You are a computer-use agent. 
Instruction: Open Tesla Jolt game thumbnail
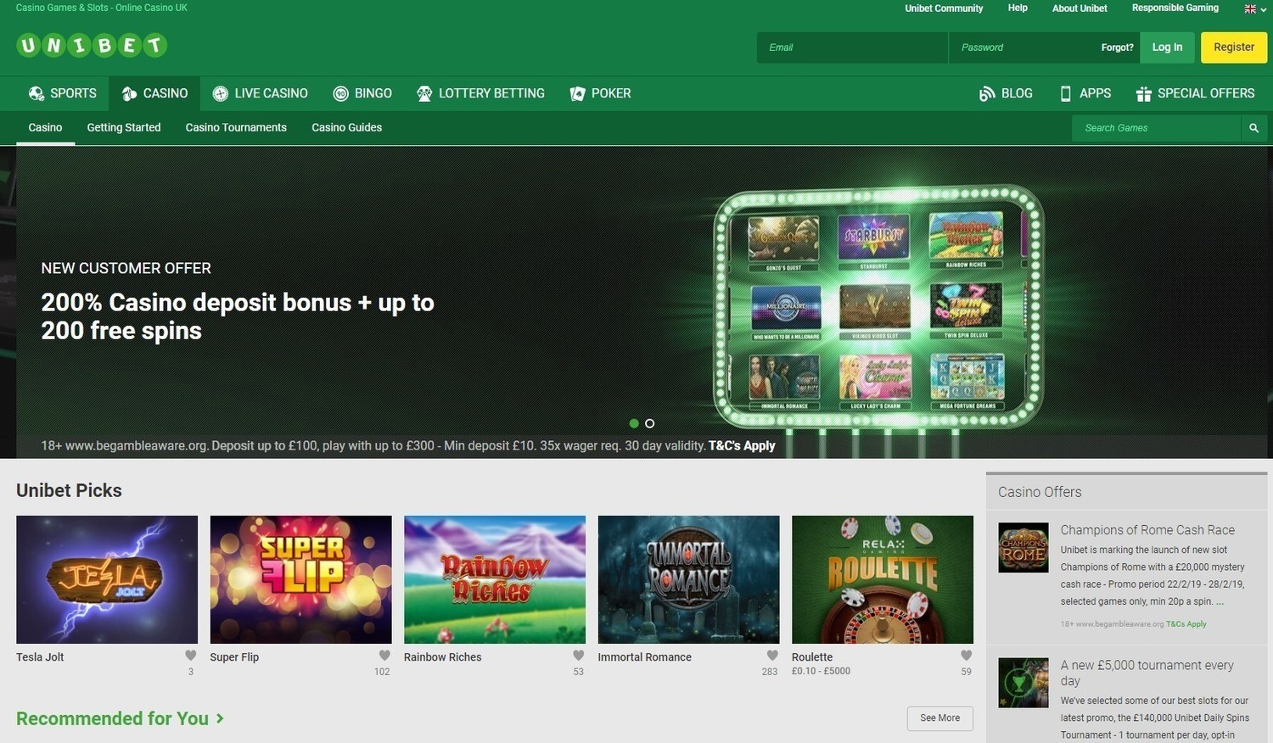107,579
